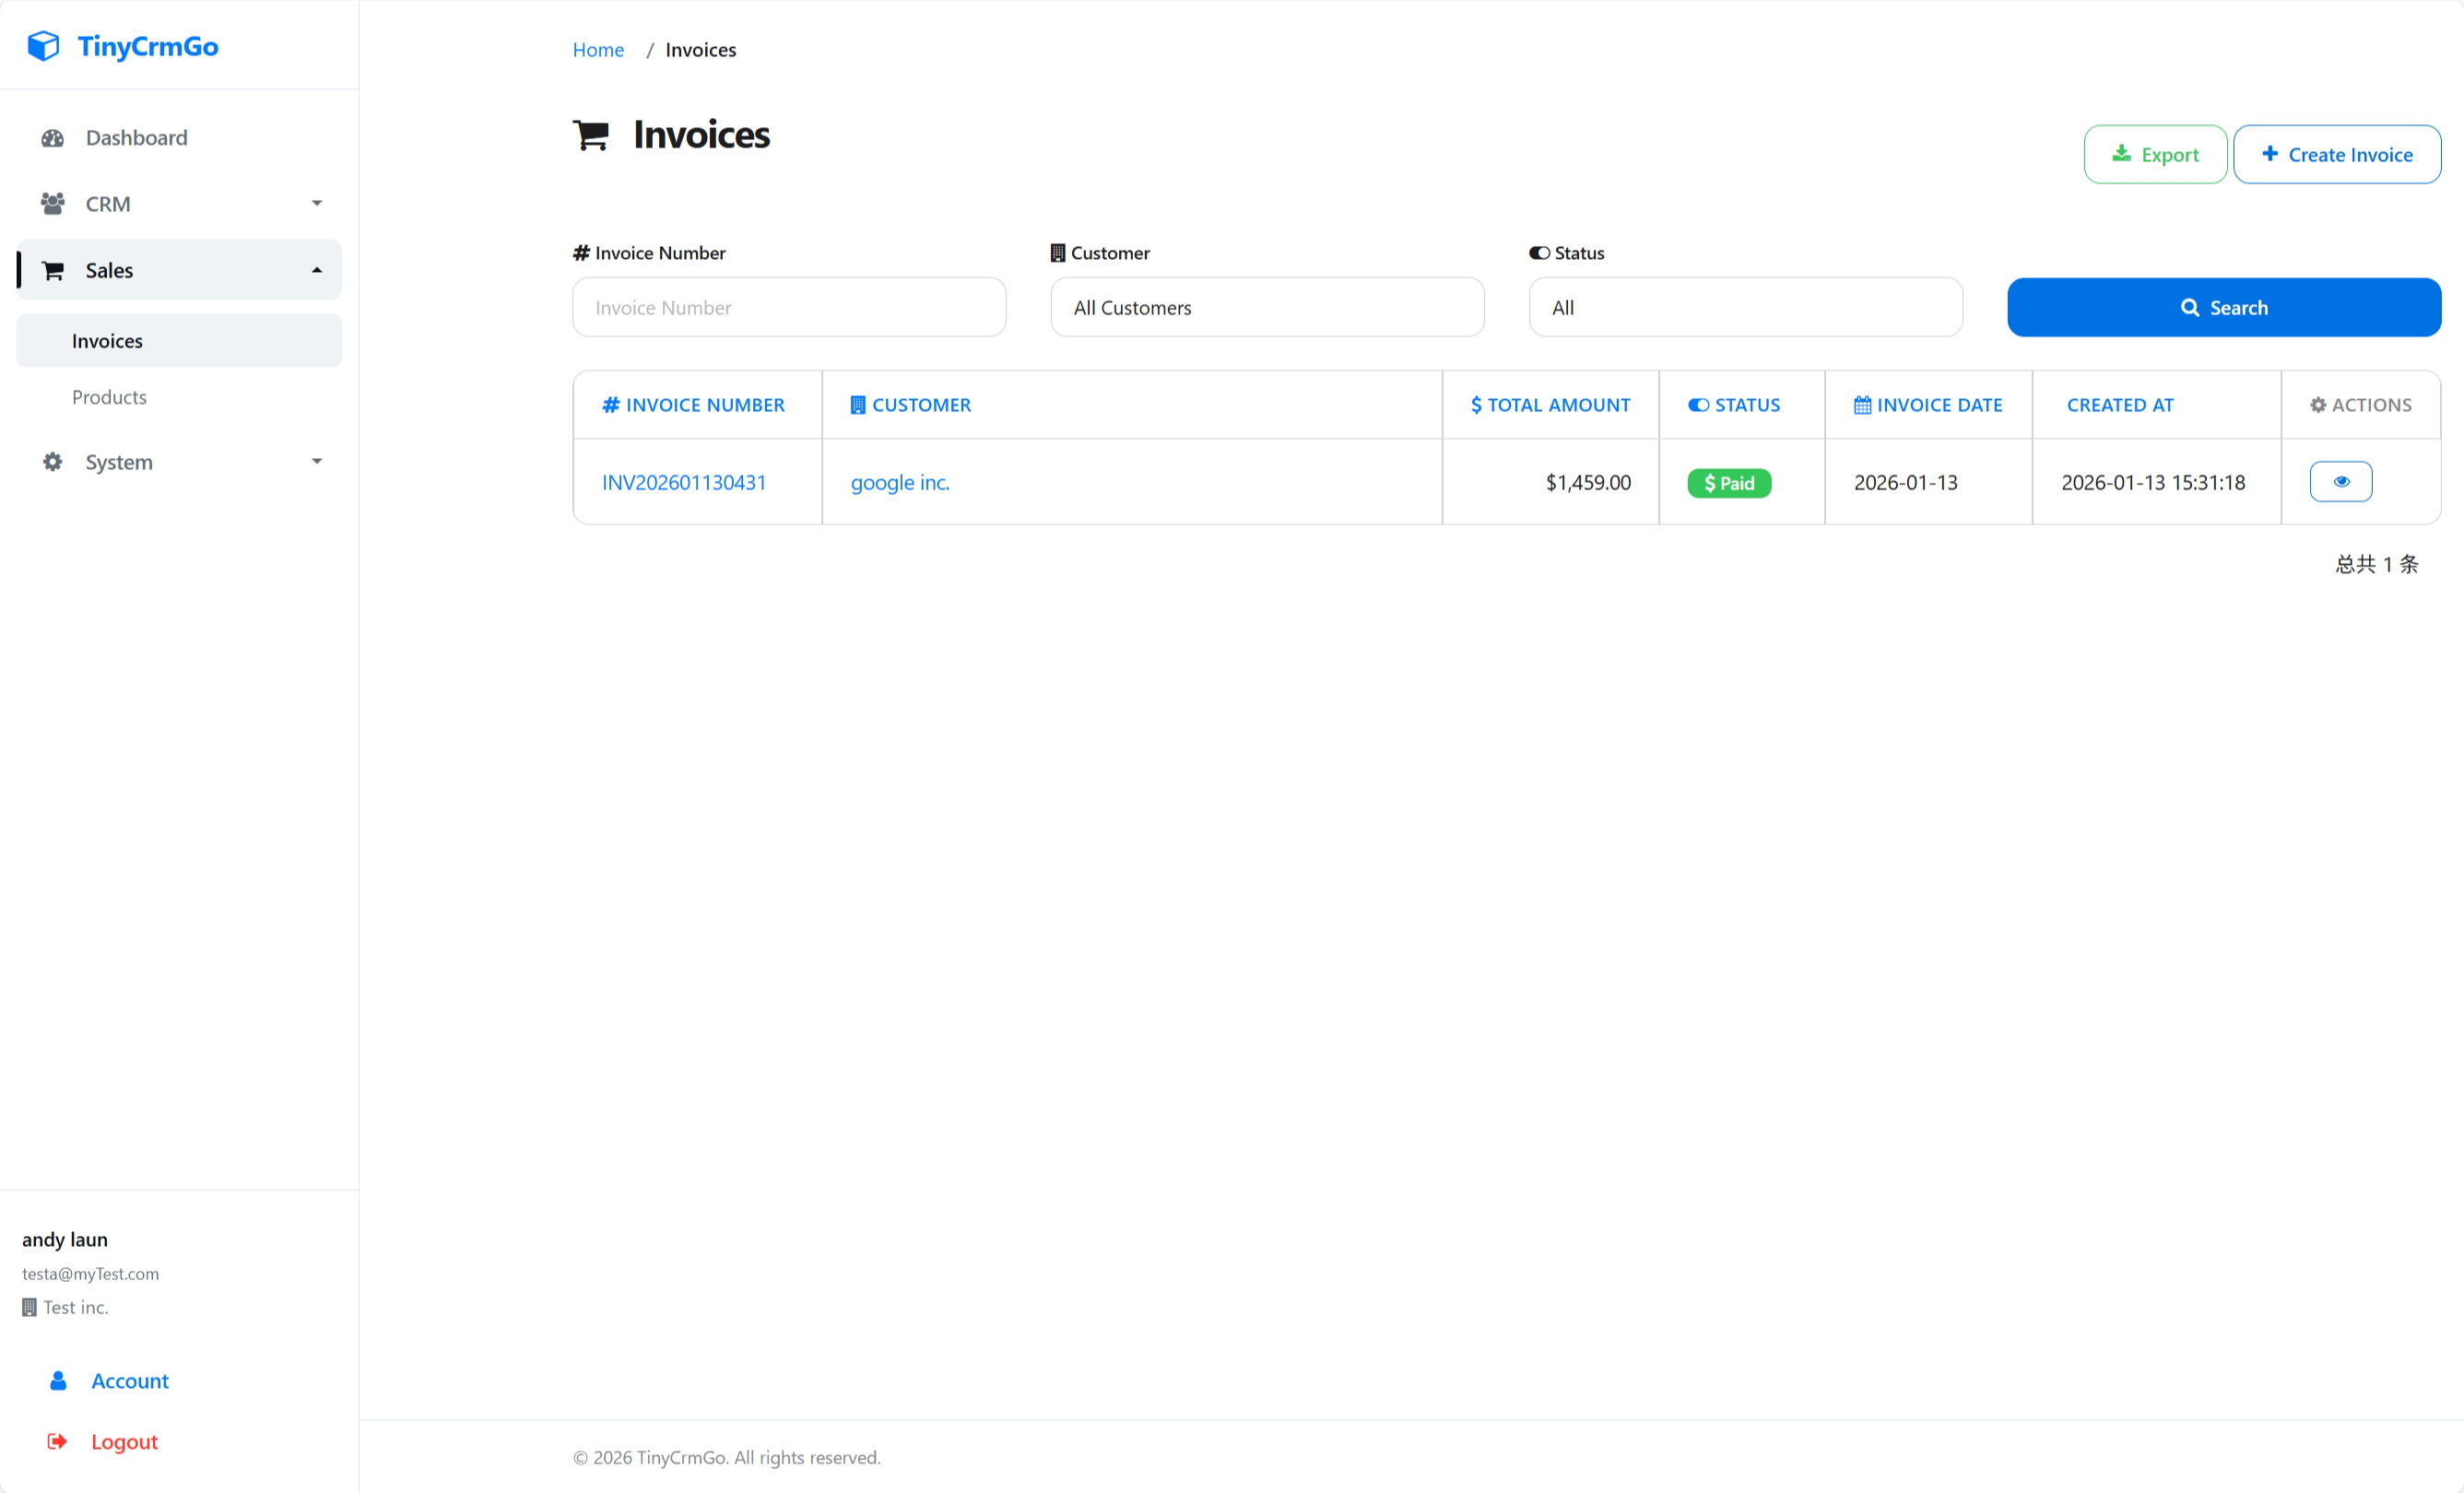Click the Export download icon

2121,153
